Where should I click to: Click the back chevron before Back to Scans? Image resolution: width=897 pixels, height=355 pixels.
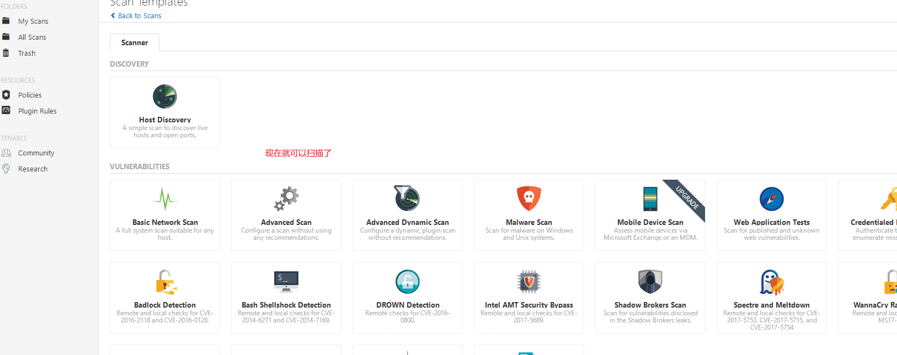(x=113, y=15)
